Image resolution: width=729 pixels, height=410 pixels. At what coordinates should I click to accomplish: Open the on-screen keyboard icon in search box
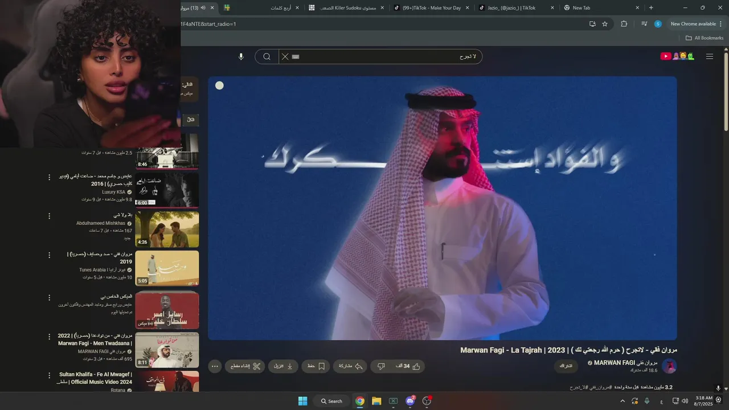(296, 56)
